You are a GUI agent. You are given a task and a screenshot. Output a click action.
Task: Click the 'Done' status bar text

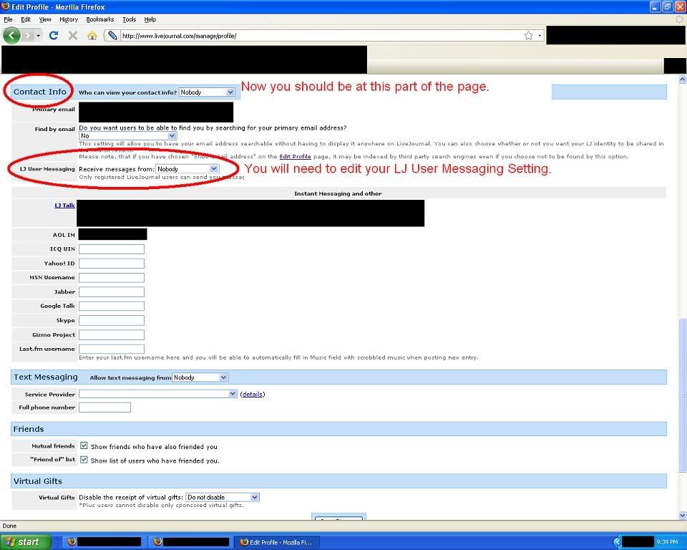pyautogui.click(x=9, y=526)
